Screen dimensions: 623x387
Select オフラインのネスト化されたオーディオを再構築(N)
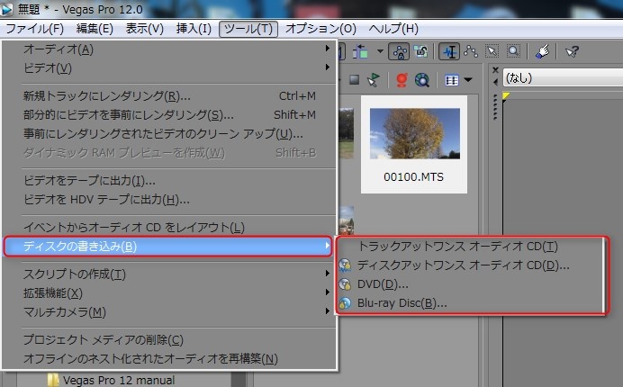click(x=169, y=359)
